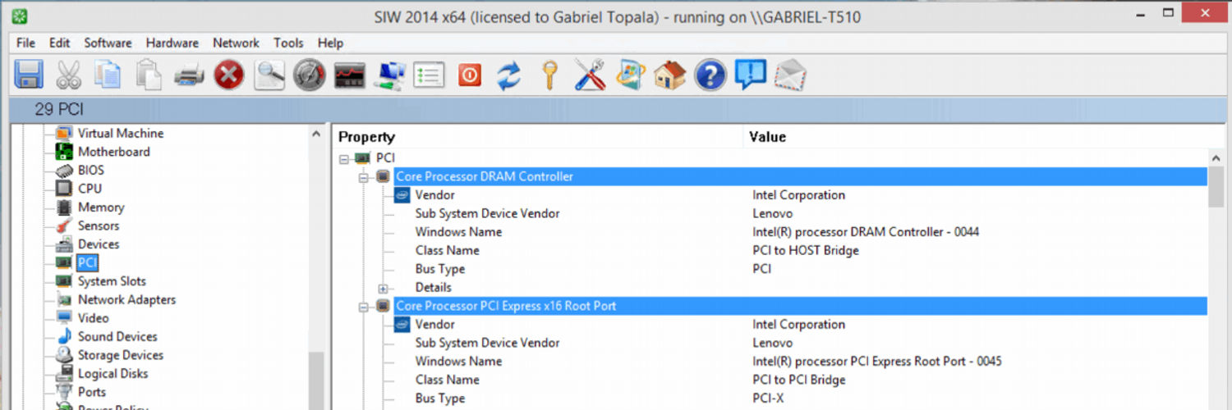Image resolution: width=1232 pixels, height=410 pixels.
Task: Click the Copy documents icon
Action: [108, 75]
